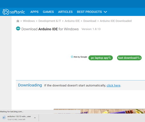Go to ARTICLES page

pos(65,12)
